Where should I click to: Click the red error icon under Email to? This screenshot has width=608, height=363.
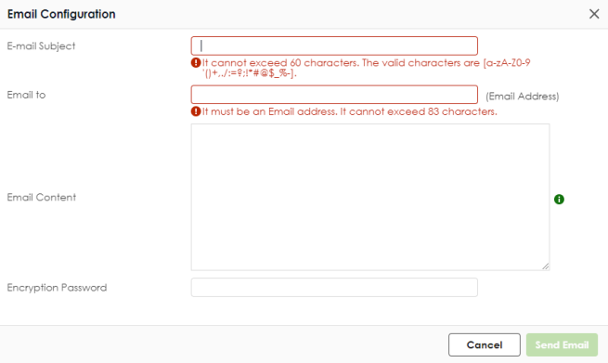click(196, 111)
